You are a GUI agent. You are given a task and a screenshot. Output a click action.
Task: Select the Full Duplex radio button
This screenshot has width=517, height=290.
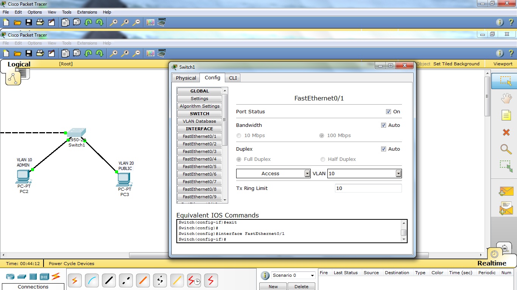click(239, 159)
